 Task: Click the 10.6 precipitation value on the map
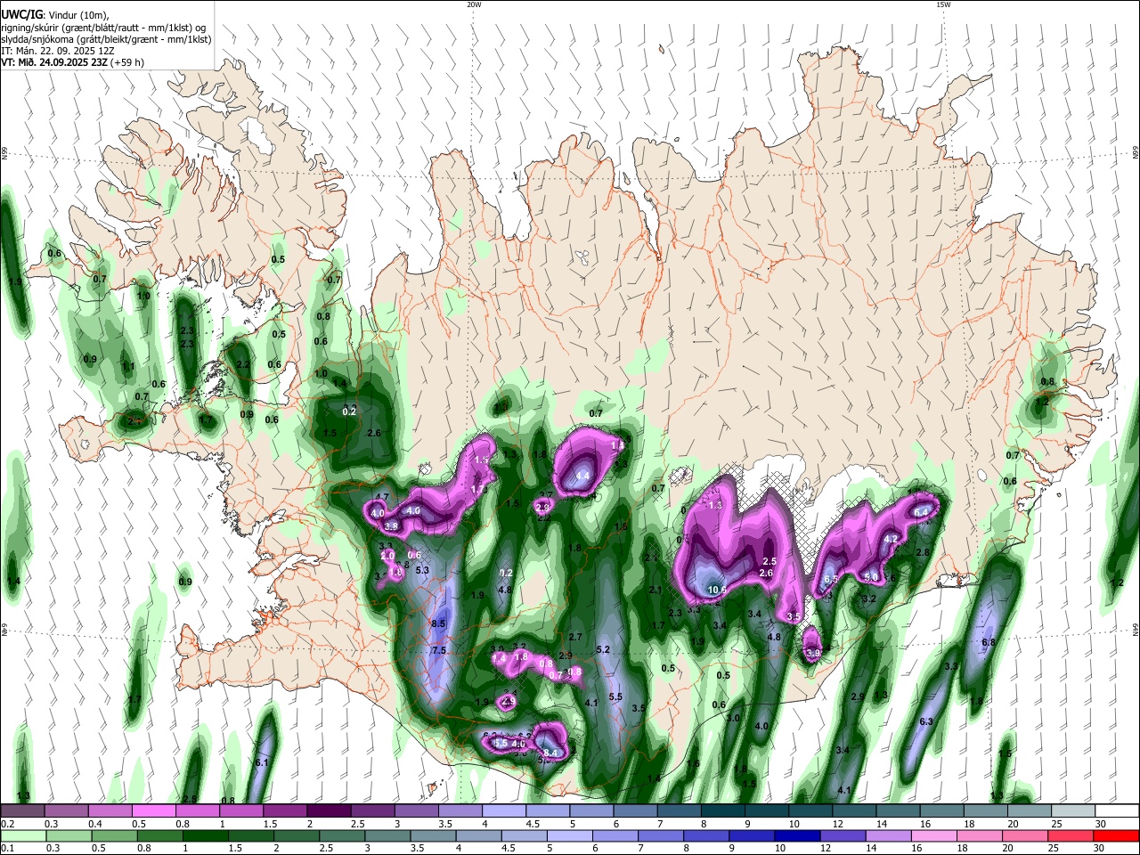[717, 590]
